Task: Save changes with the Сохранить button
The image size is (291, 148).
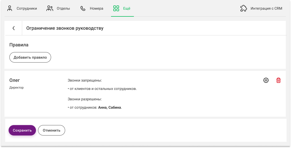Action: click(x=22, y=130)
